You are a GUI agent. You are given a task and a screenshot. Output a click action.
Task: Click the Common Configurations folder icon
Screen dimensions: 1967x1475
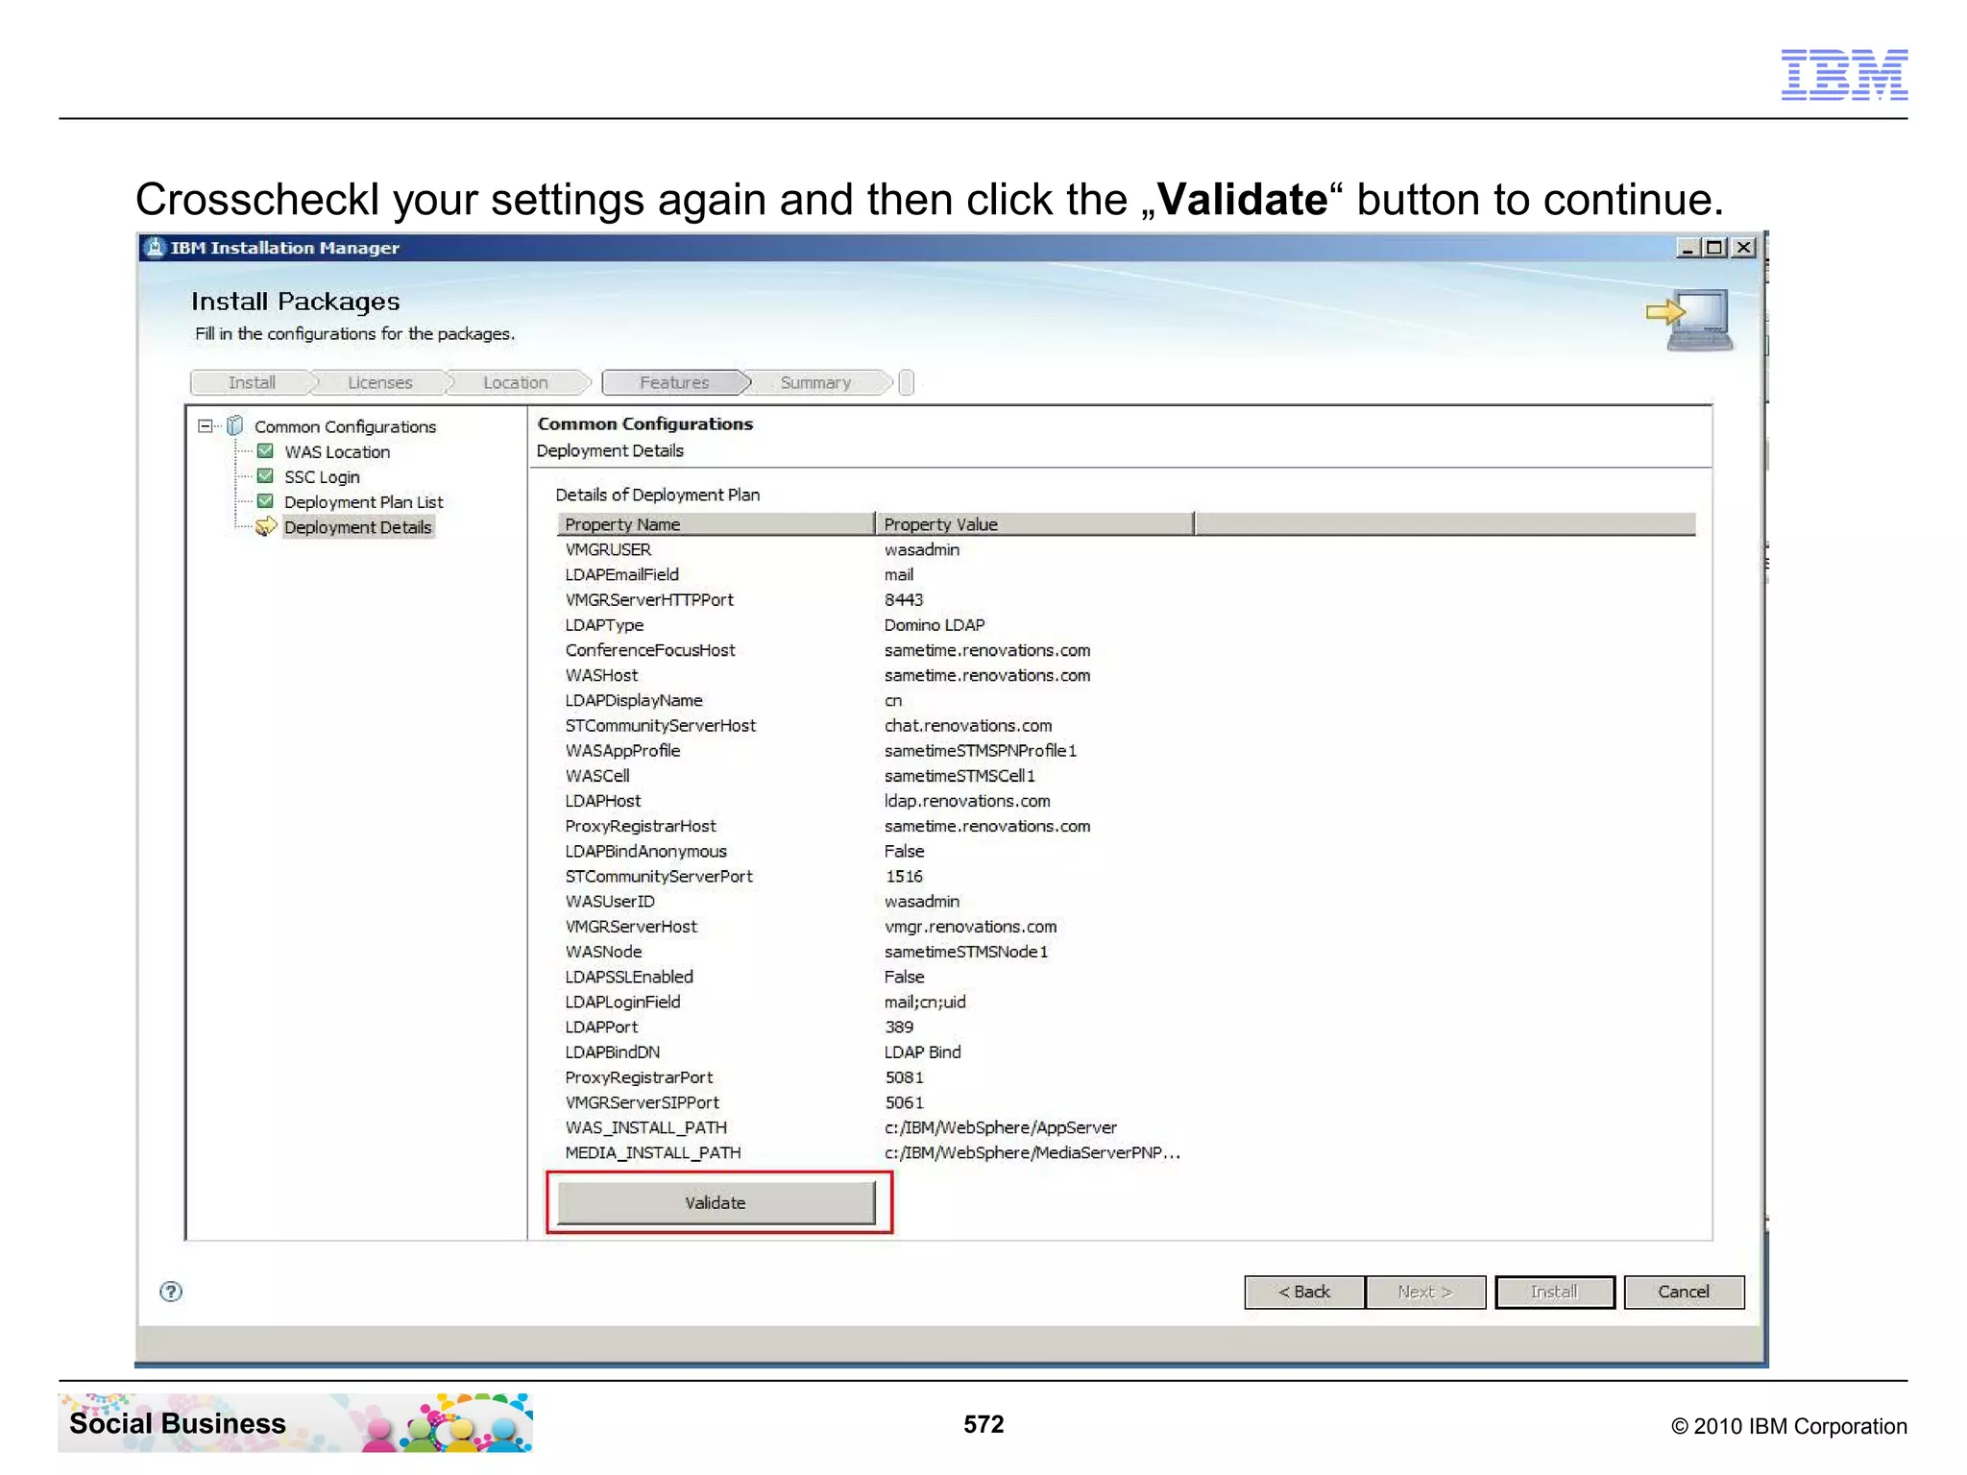235,425
